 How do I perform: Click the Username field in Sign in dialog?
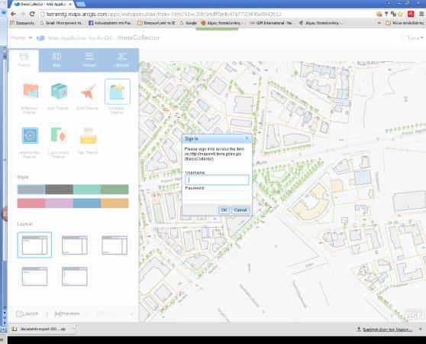tap(217, 180)
